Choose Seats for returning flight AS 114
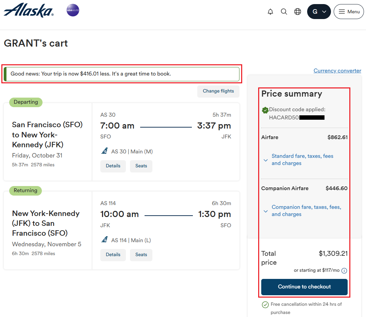366x317 pixels. pos(141,255)
